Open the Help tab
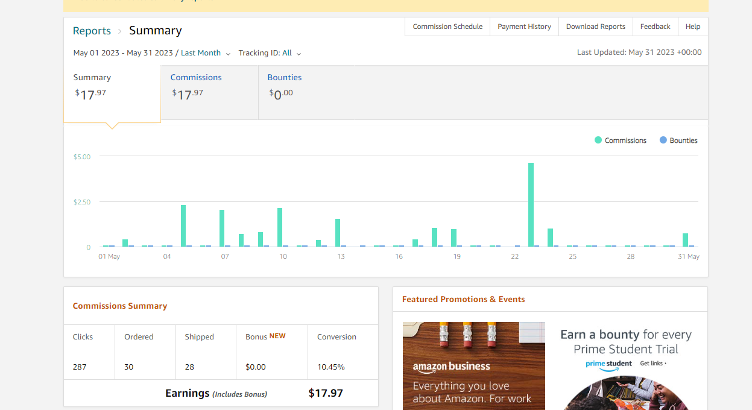 click(693, 27)
